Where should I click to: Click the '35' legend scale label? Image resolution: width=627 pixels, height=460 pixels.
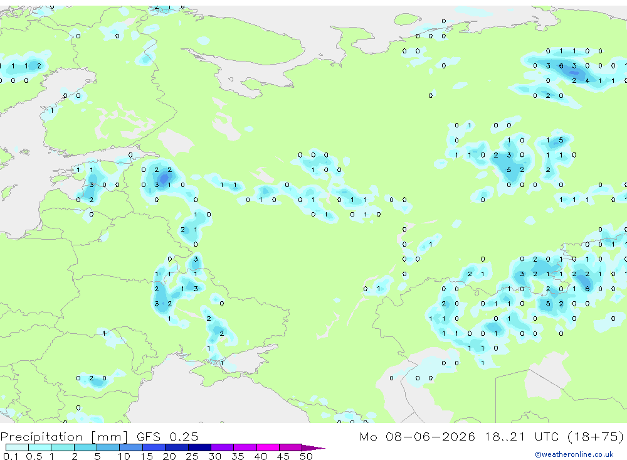click(x=238, y=456)
